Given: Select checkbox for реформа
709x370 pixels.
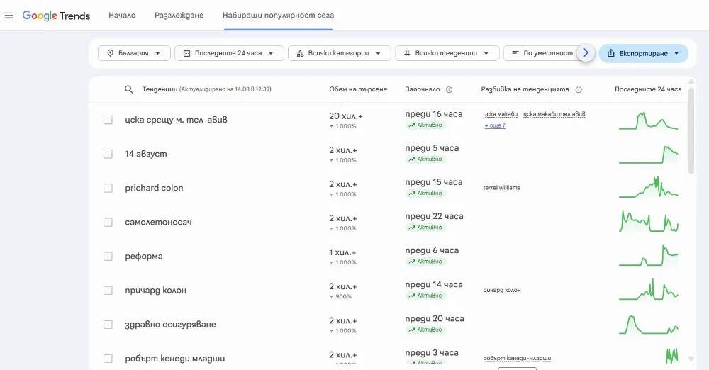Looking at the screenshot, I should pyautogui.click(x=108, y=257).
